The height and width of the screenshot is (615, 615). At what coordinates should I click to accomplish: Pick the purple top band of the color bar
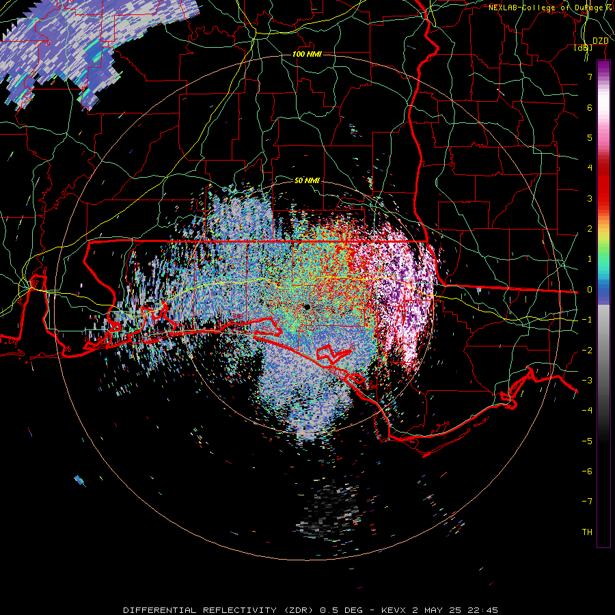pos(603,68)
